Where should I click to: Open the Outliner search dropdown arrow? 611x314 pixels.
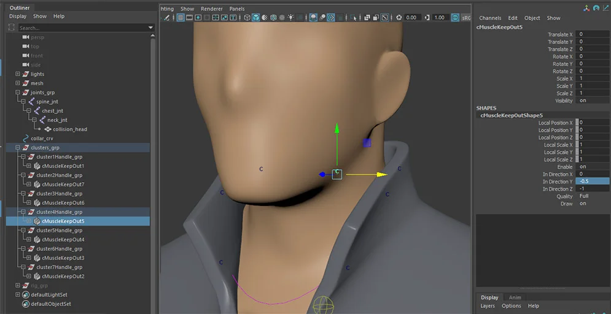tap(151, 28)
